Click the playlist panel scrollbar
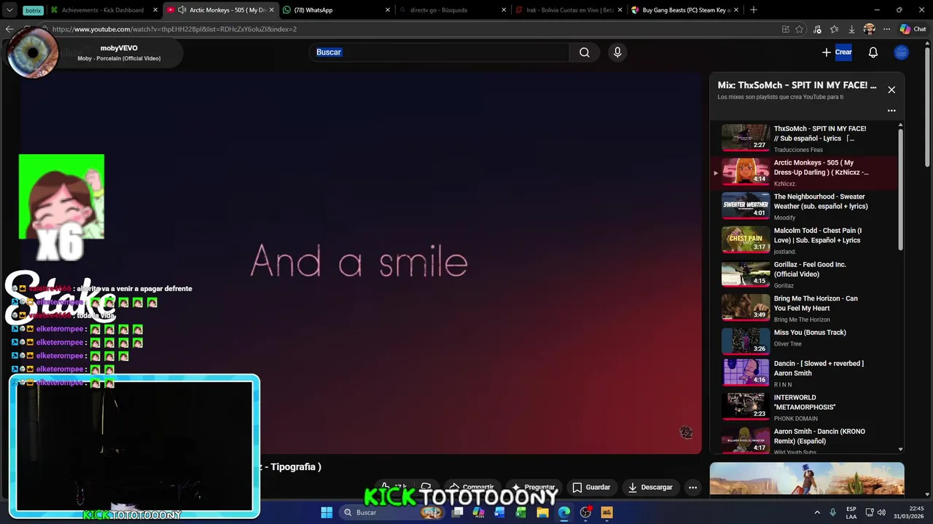Viewport: 933px width, 524px height. (x=901, y=191)
